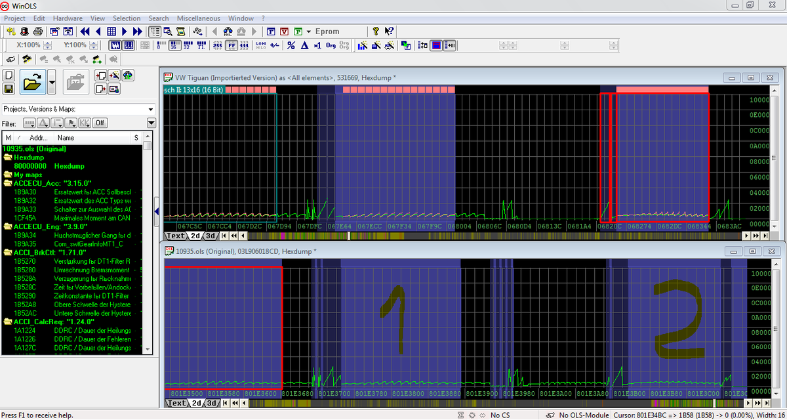
Task: Toggle the 255 decimal number format
Action: [x=218, y=45]
